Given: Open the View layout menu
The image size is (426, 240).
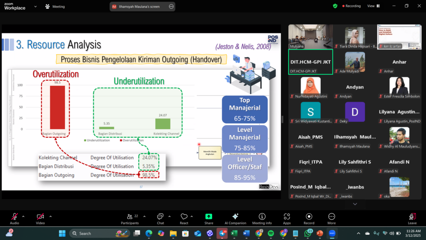Looking at the screenshot, I should point(372,6).
